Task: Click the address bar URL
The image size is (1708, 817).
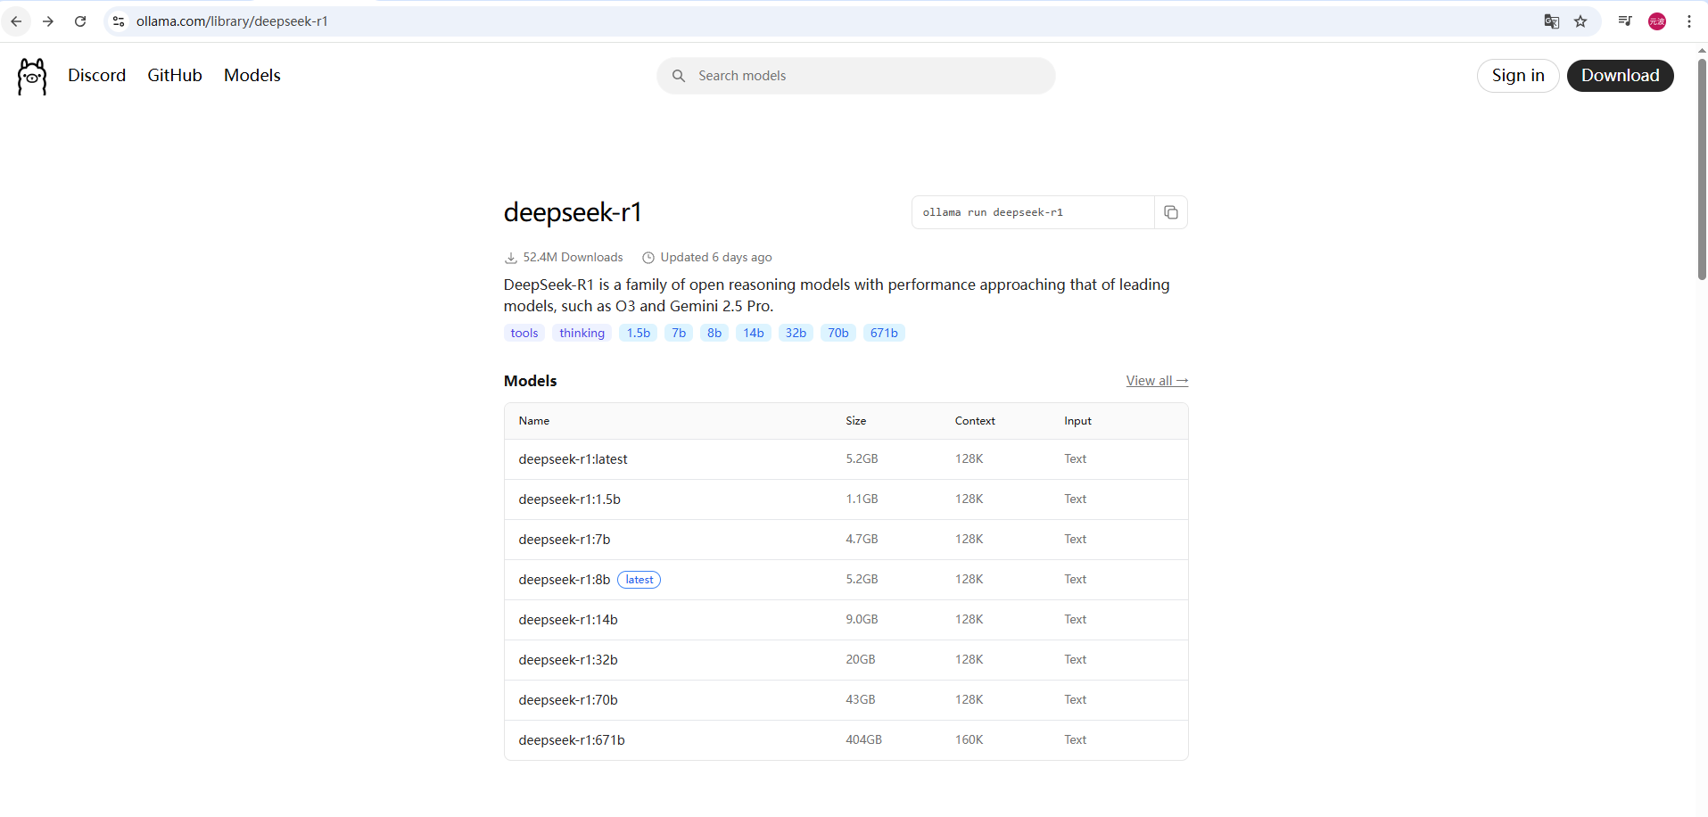Action: pos(232,21)
